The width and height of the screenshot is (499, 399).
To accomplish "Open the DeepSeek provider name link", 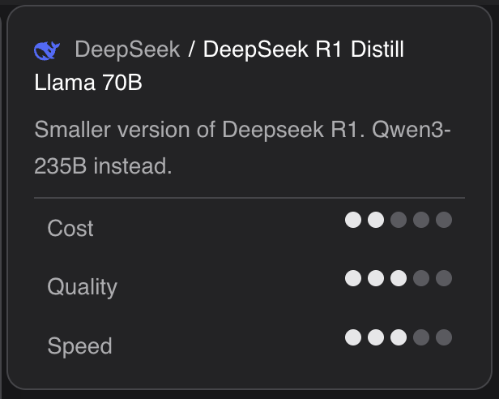I will click(x=127, y=50).
